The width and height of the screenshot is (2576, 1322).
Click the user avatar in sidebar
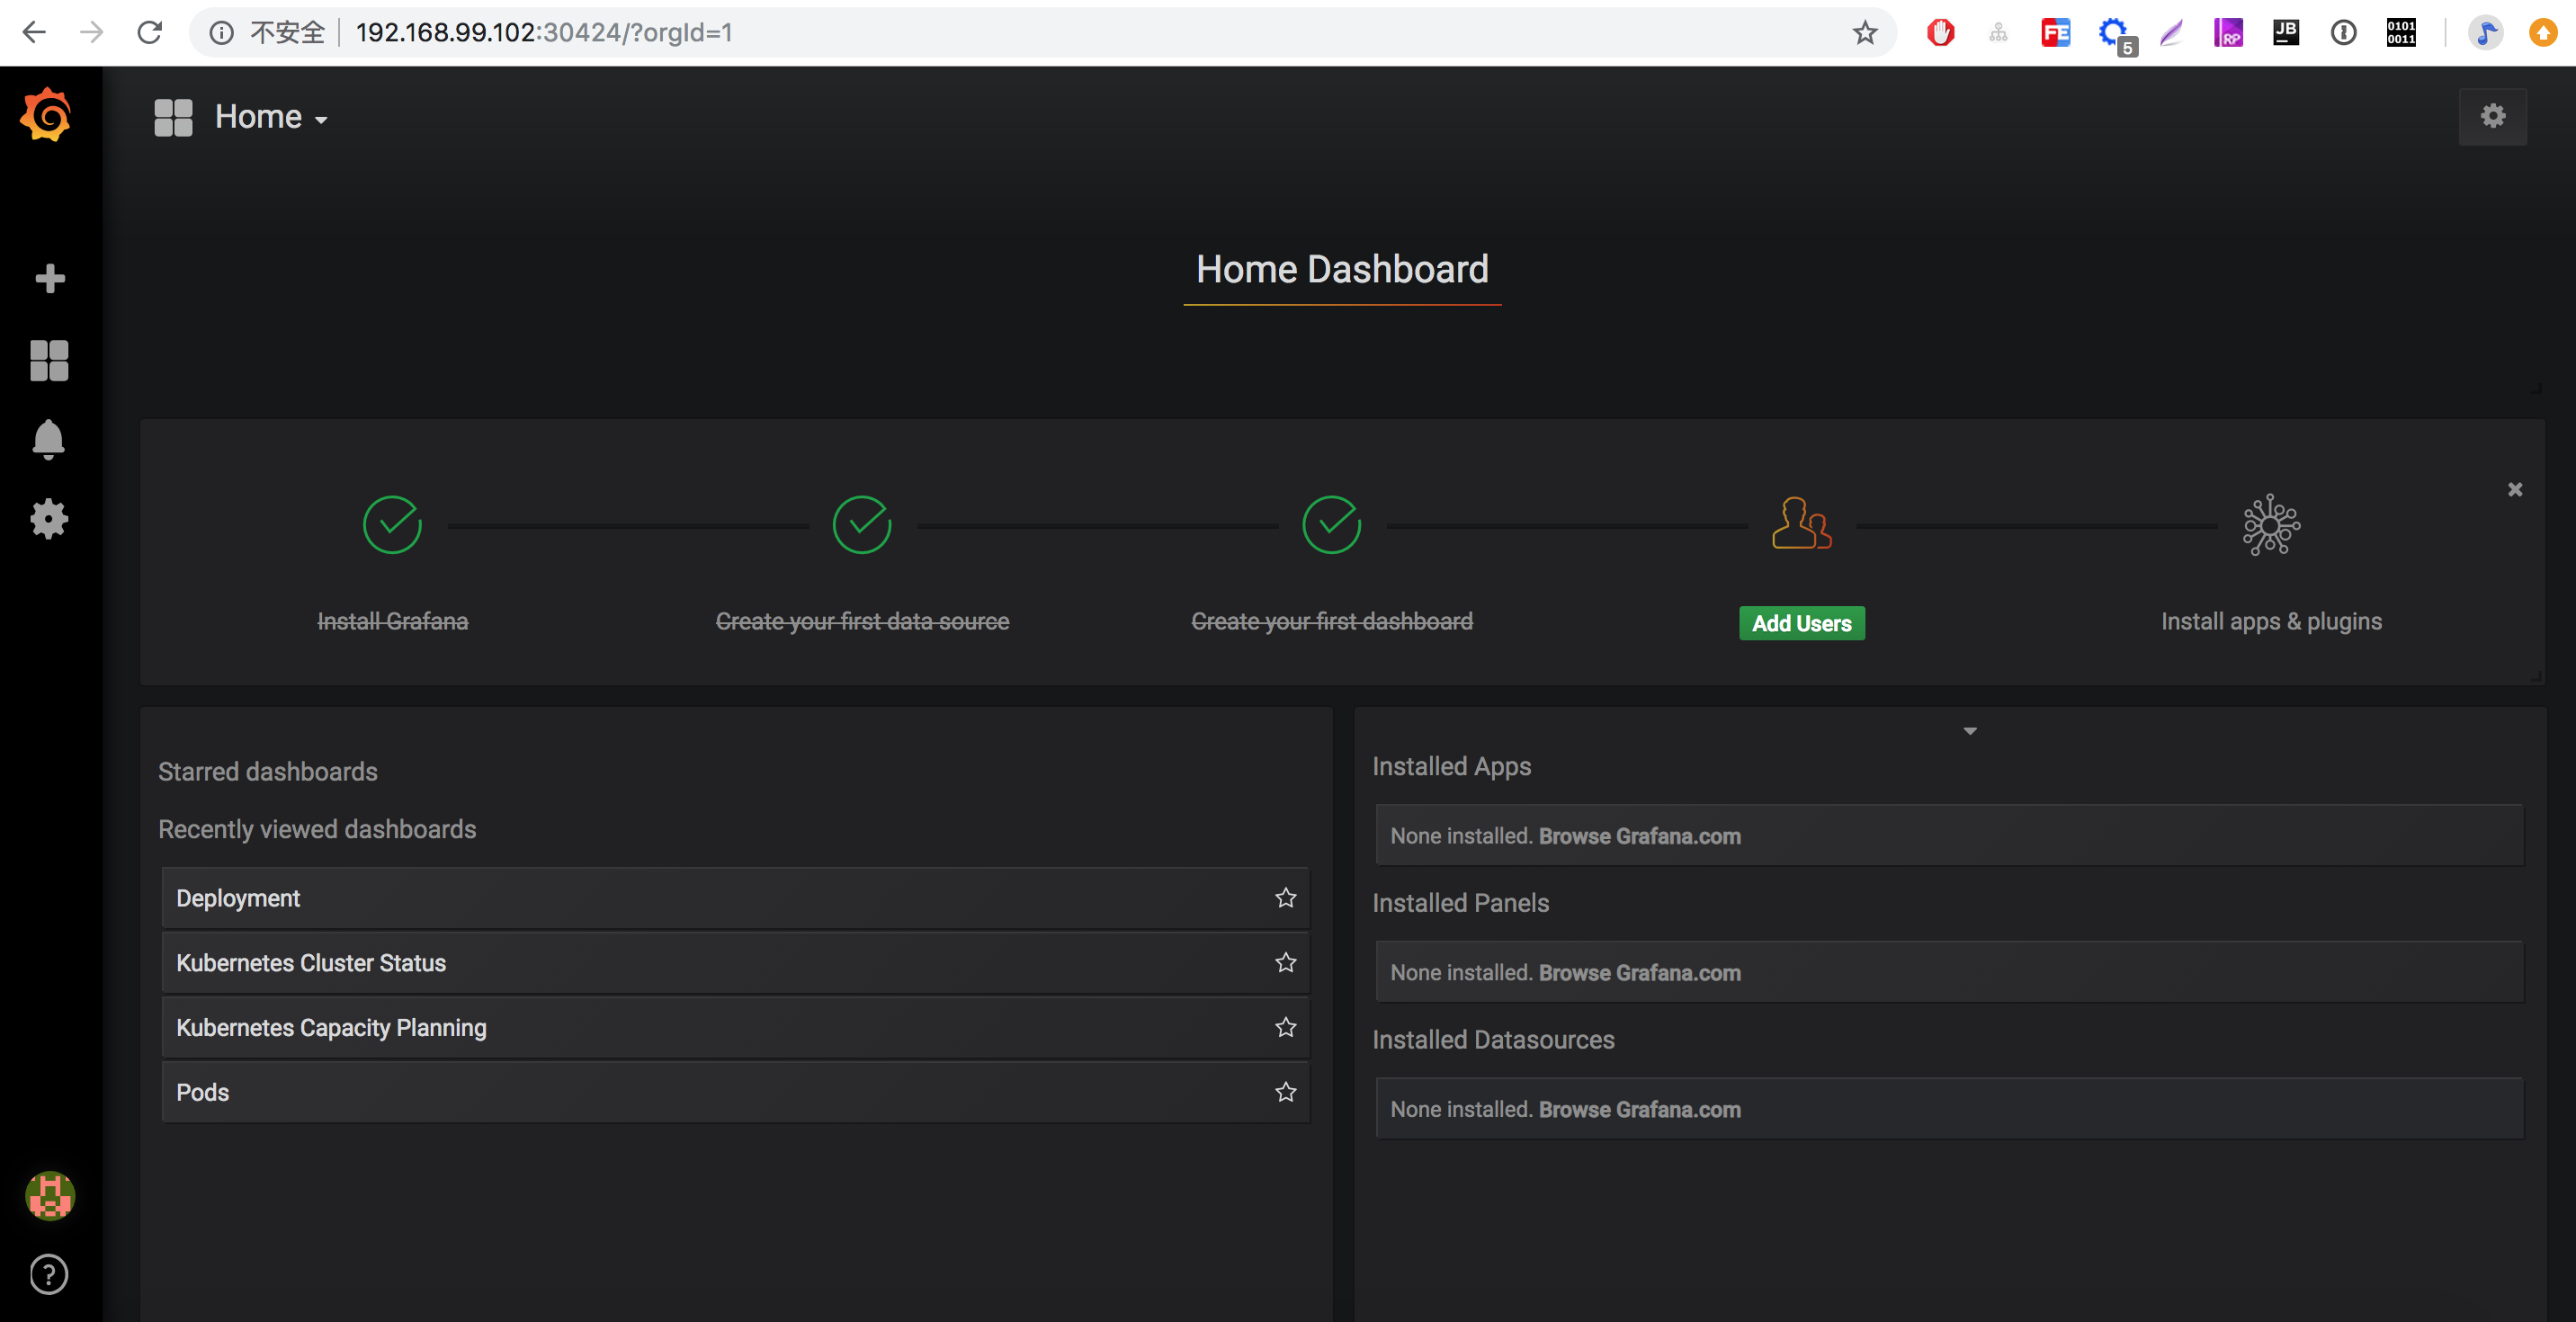coord(49,1195)
